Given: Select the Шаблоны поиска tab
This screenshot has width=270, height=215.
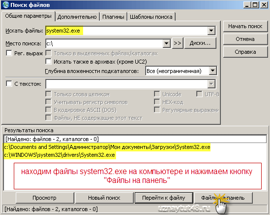Looking at the screenshot, I should click(151, 17).
